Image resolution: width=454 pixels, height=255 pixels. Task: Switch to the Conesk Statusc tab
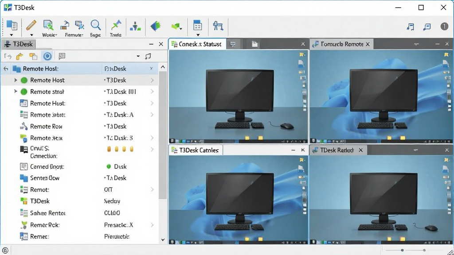pos(197,44)
